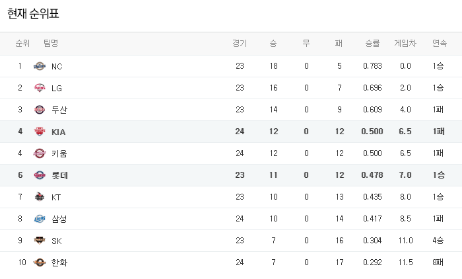462x279 pixels.
Task: Click the LG Twins team logo
Action: 40,88
